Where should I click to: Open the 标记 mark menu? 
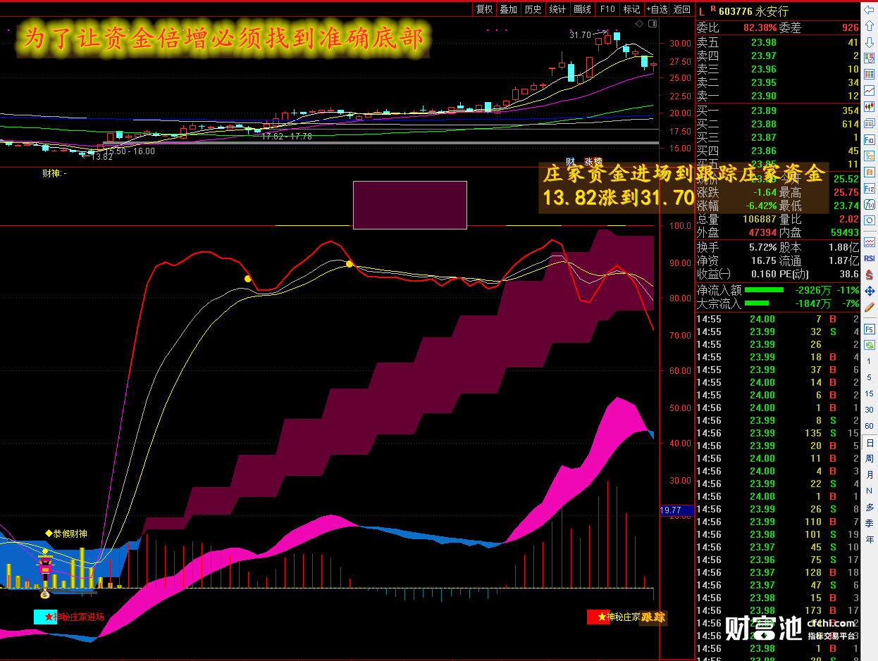[x=631, y=9]
